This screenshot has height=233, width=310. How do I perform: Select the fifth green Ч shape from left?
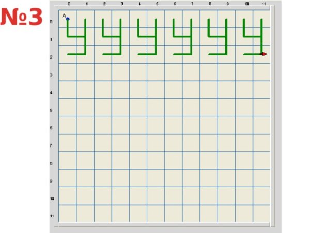click(x=218, y=37)
